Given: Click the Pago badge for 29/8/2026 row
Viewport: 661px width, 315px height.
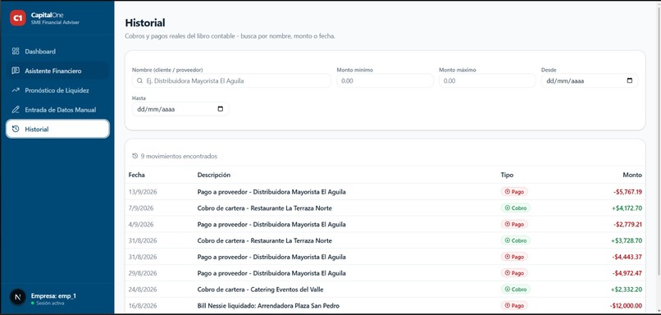Looking at the screenshot, I should [514, 273].
